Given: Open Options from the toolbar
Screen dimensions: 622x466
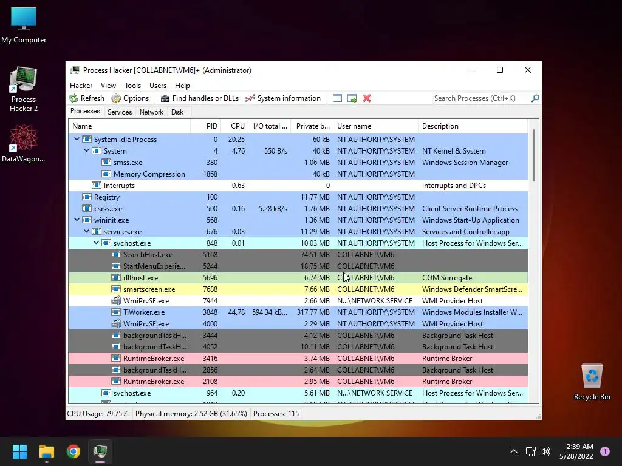Looking at the screenshot, I should (x=130, y=98).
